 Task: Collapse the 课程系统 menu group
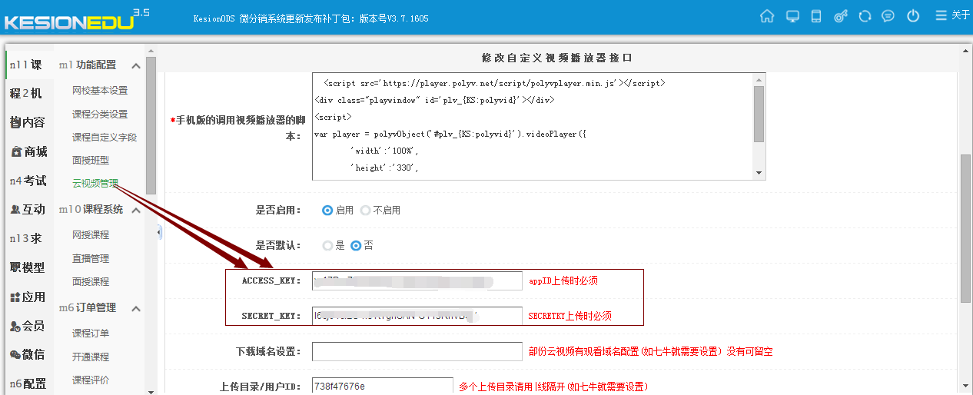click(136, 210)
